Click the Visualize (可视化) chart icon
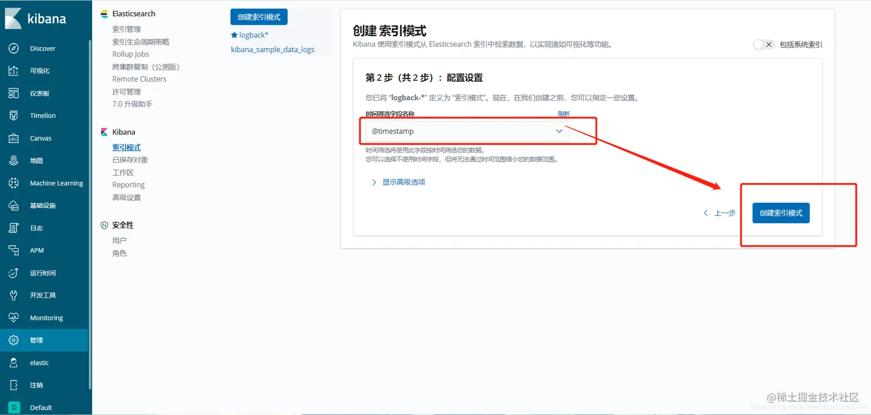This screenshot has height=415, width=871. tap(14, 71)
